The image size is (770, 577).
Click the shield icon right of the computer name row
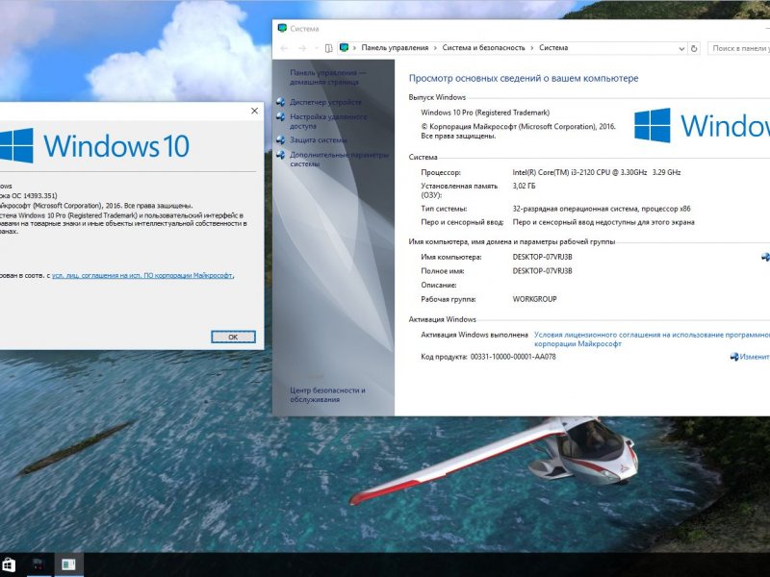click(x=765, y=257)
